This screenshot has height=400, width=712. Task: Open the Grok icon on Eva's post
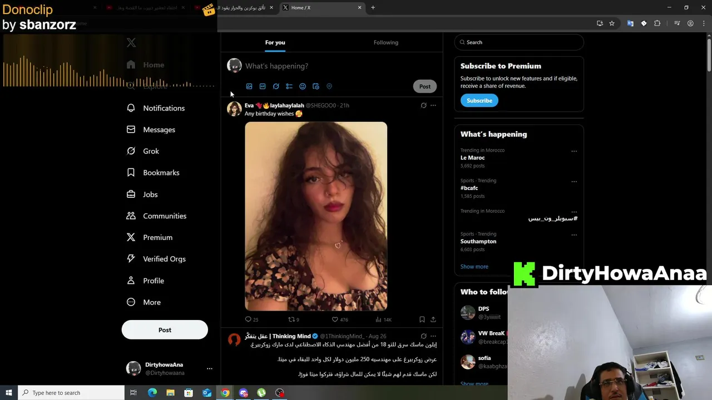(x=423, y=105)
